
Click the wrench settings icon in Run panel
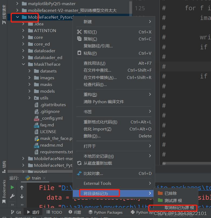coord(12,196)
